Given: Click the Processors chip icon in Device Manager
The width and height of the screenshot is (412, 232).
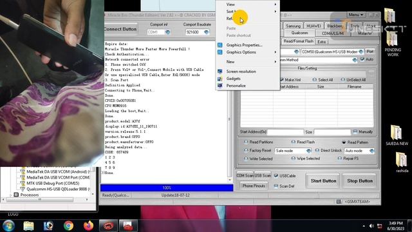Looking at the screenshot, I should point(16,195).
